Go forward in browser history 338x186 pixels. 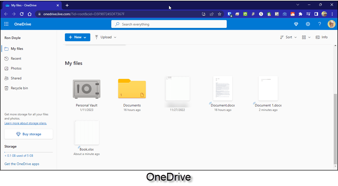14,14
